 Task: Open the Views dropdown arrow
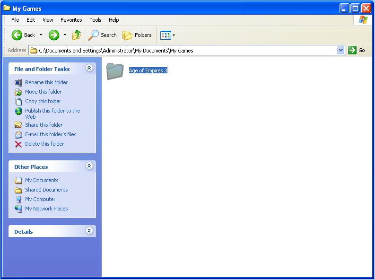pyautogui.click(x=174, y=35)
